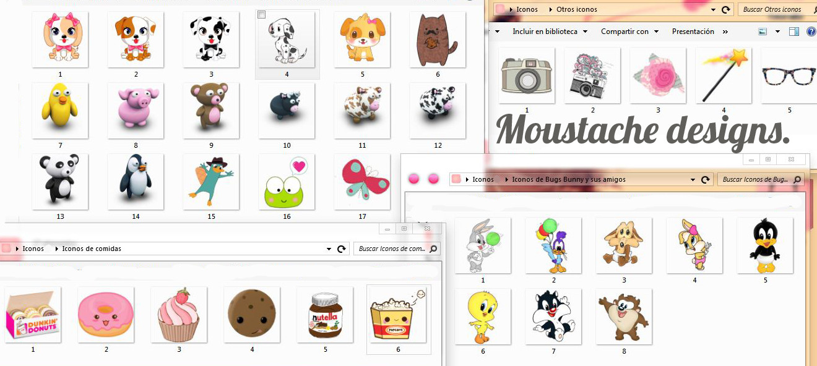Image resolution: width=817 pixels, height=366 pixels.
Task: Refresh the Iconos de comidas folder
Action: (x=341, y=249)
